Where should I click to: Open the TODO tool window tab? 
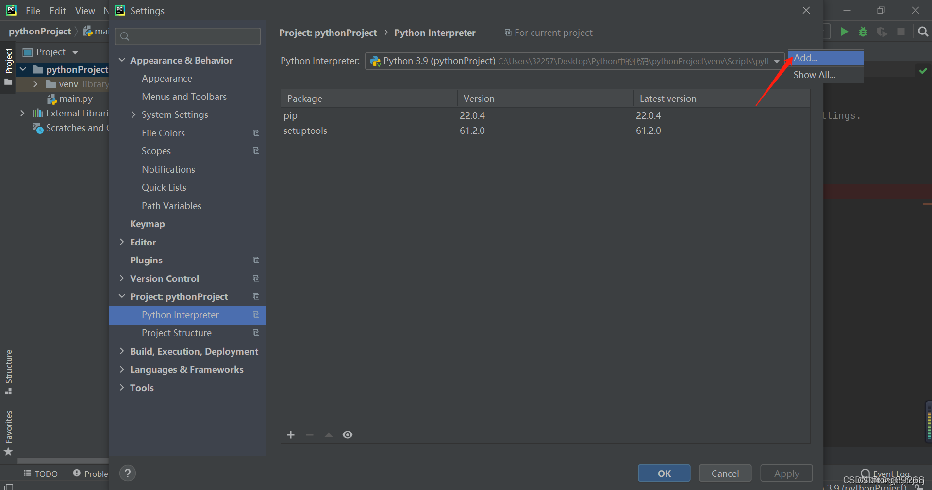41,474
